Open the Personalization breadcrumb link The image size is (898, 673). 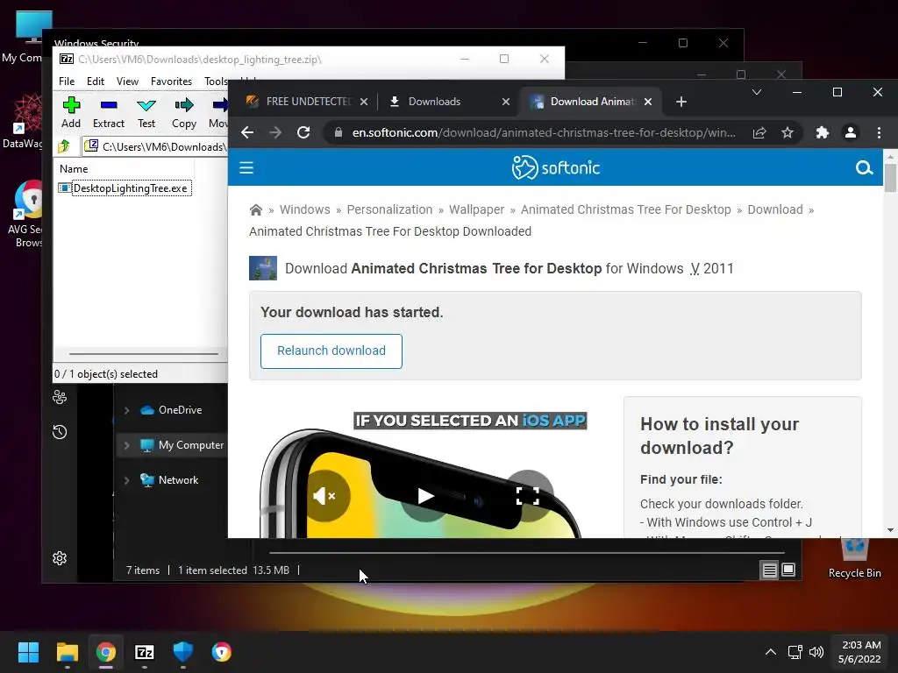click(389, 209)
